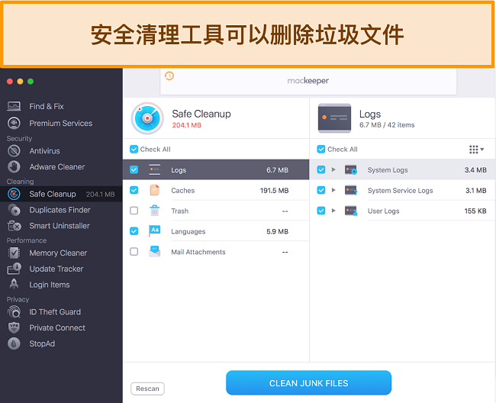The image size is (496, 403).
Task: Click the large Logs panel icon
Action: point(334,118)
